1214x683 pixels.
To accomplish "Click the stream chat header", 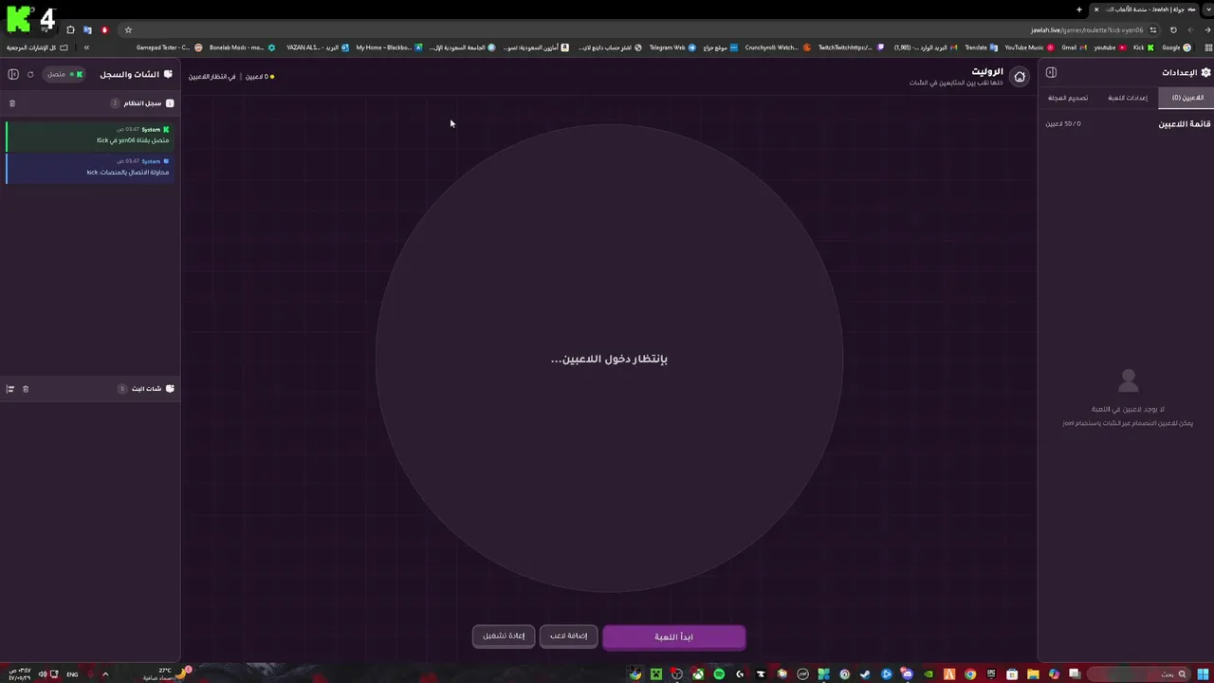I will point(90,389).
